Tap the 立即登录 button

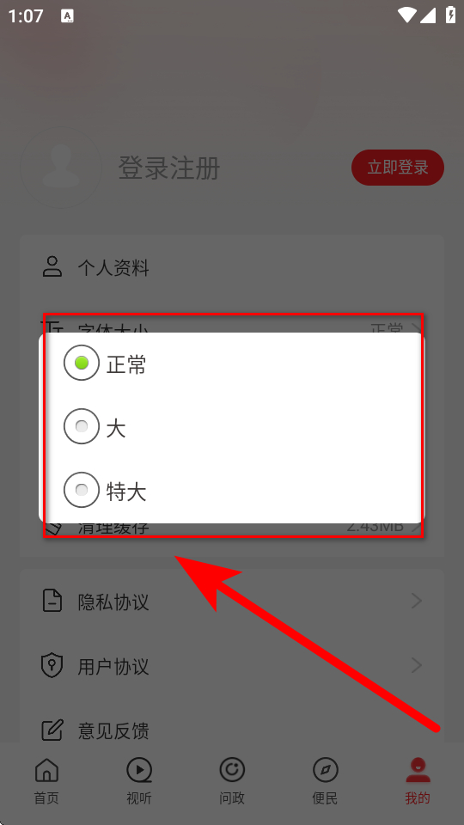[398, 168]
